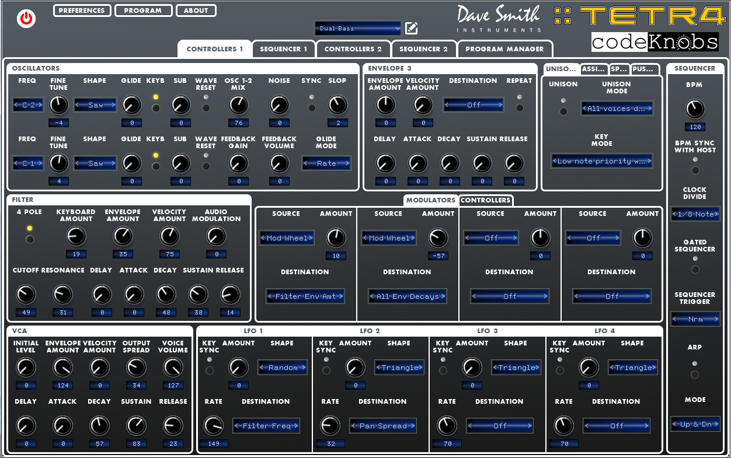731x458 pixels.
Task: Click the VCA Sustain value showing 83
Action: click(x=136, y=444)
